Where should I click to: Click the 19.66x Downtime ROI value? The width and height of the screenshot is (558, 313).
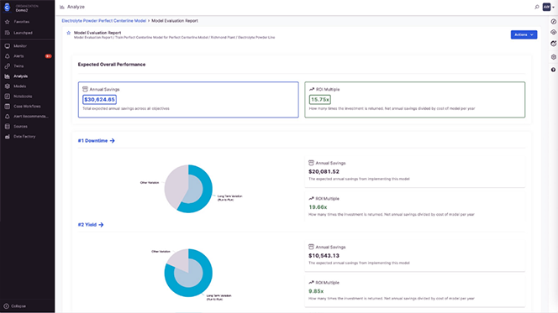pos(318,207)
